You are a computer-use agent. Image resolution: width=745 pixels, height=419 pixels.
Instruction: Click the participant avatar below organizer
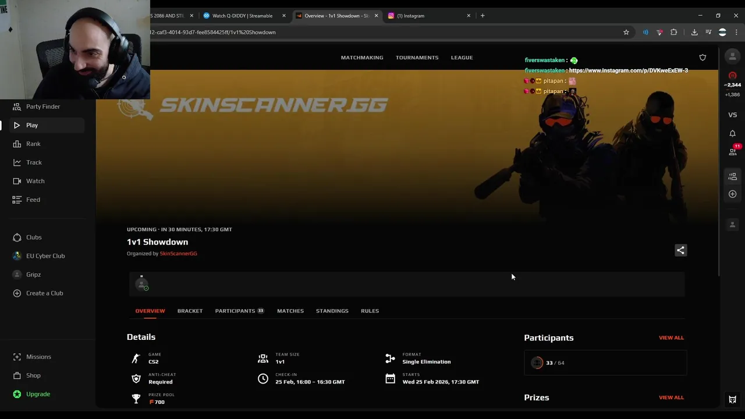point(142,284)
